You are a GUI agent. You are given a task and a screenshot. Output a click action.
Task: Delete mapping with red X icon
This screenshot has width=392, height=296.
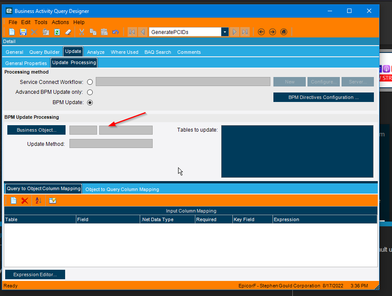25,200
